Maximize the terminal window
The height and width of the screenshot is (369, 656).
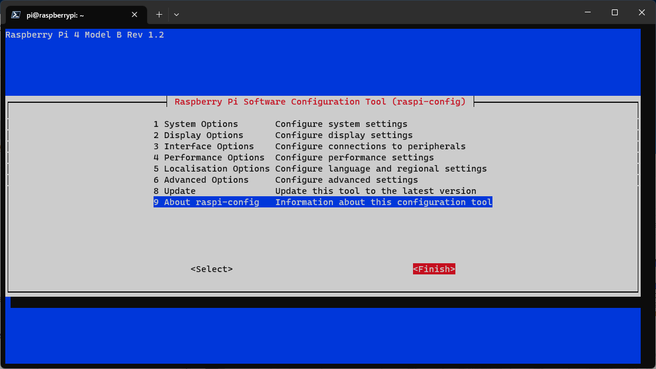point(615,12)
